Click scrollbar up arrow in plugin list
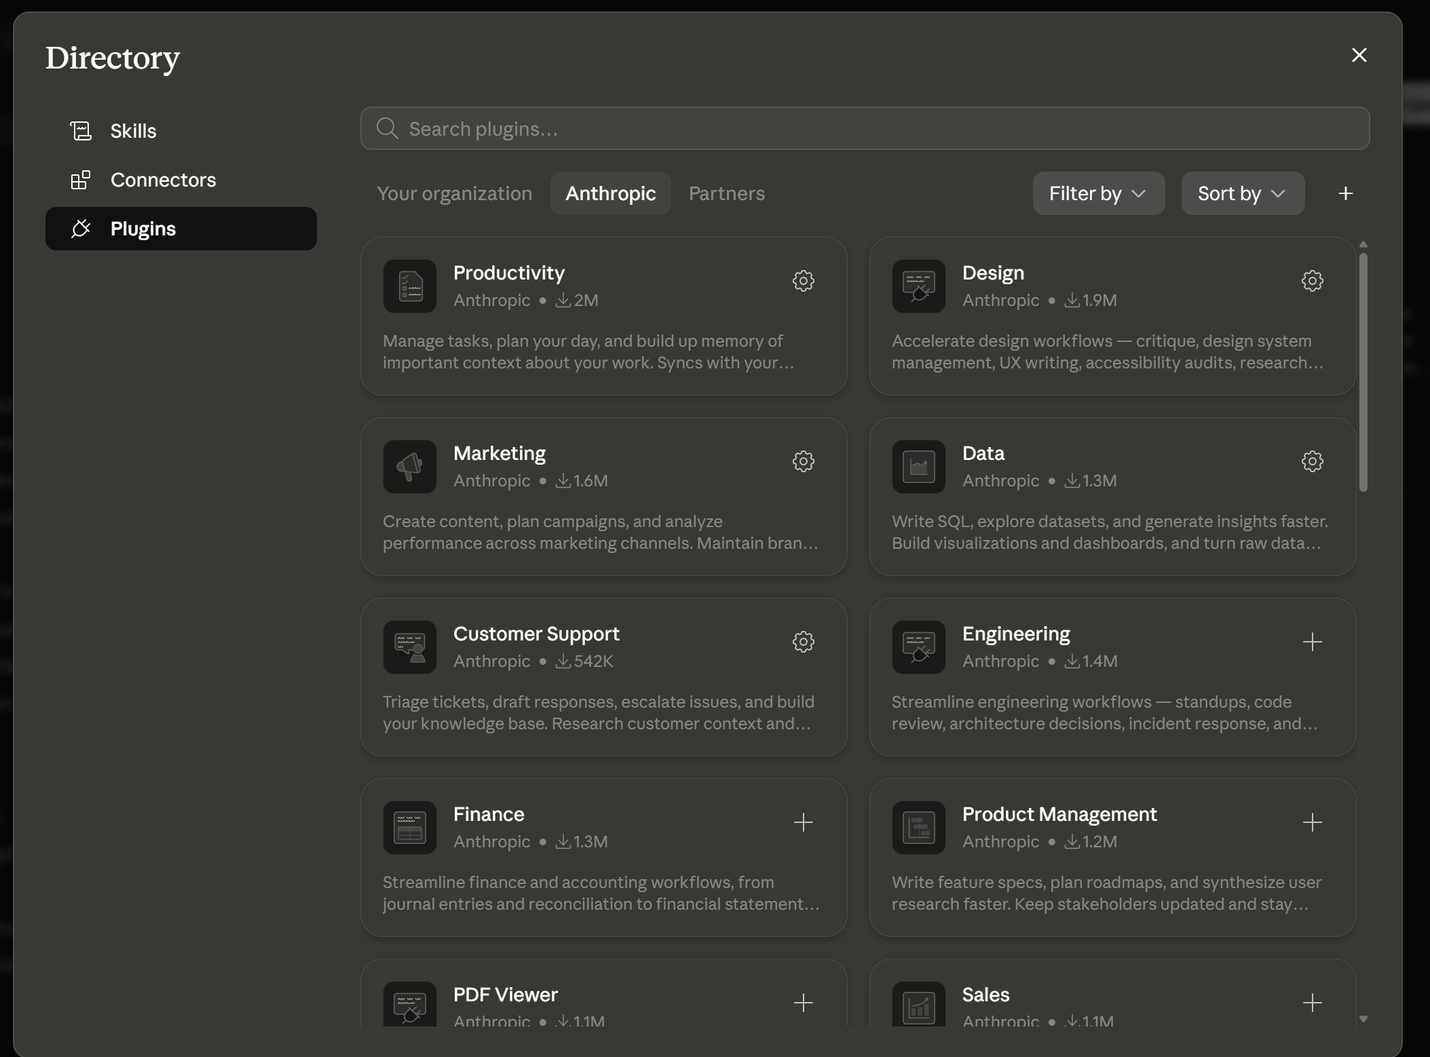Image resolution: width=1430 pixels, height=1057 pixels. (1363, 244)
